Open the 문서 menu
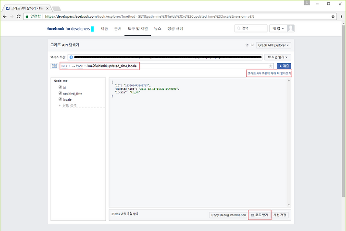 118,28
